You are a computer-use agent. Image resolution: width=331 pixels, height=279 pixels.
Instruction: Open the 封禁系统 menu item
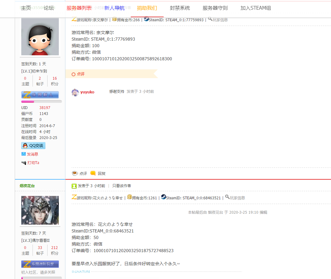pyautogui.click(x=180, y=8)
